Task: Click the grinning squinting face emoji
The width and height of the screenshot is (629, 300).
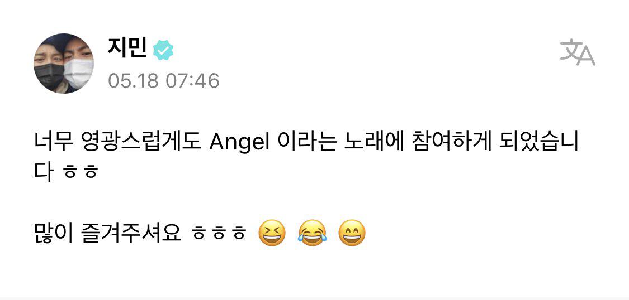Action: [x=272, y=233]
